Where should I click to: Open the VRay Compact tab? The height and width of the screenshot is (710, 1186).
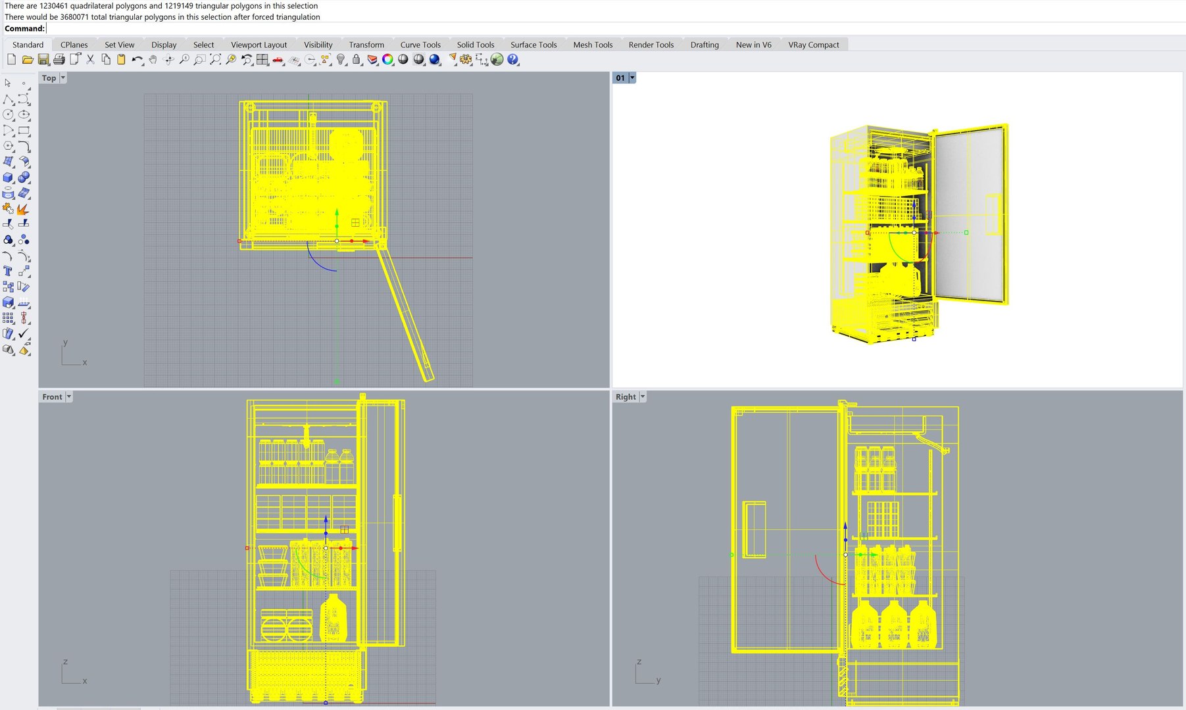point(814,45)
